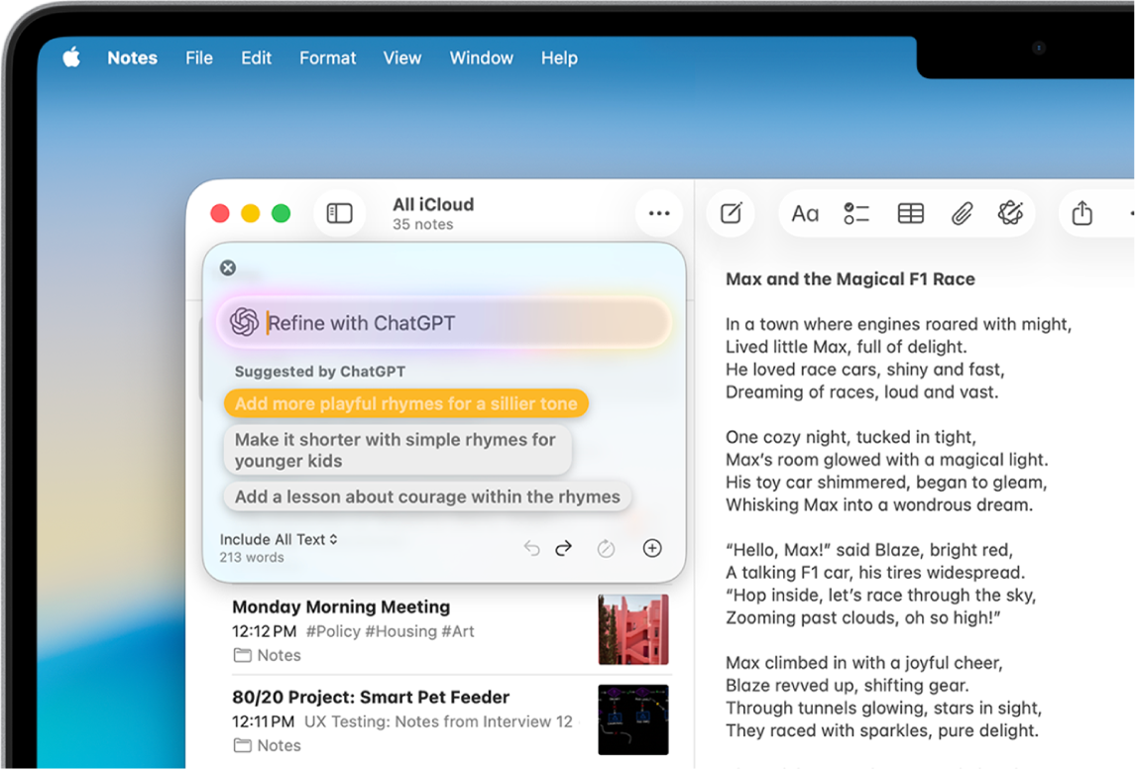Open the Include All Text selector
1136x771 pixels.
coord(279,539)
